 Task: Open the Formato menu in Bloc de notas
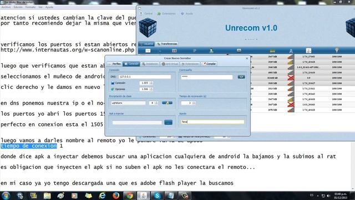click(31, 7)
